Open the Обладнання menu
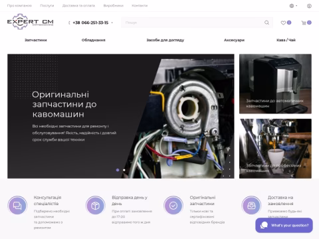The width and height of the screenshot is (319, 239). 94,40
